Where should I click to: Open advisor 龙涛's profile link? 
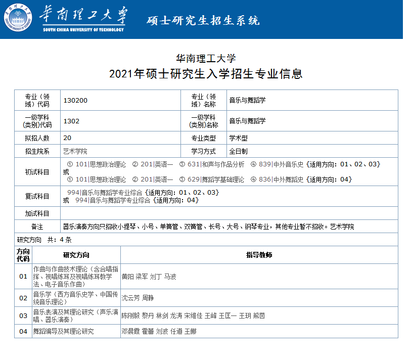click(x=176, y=316)
